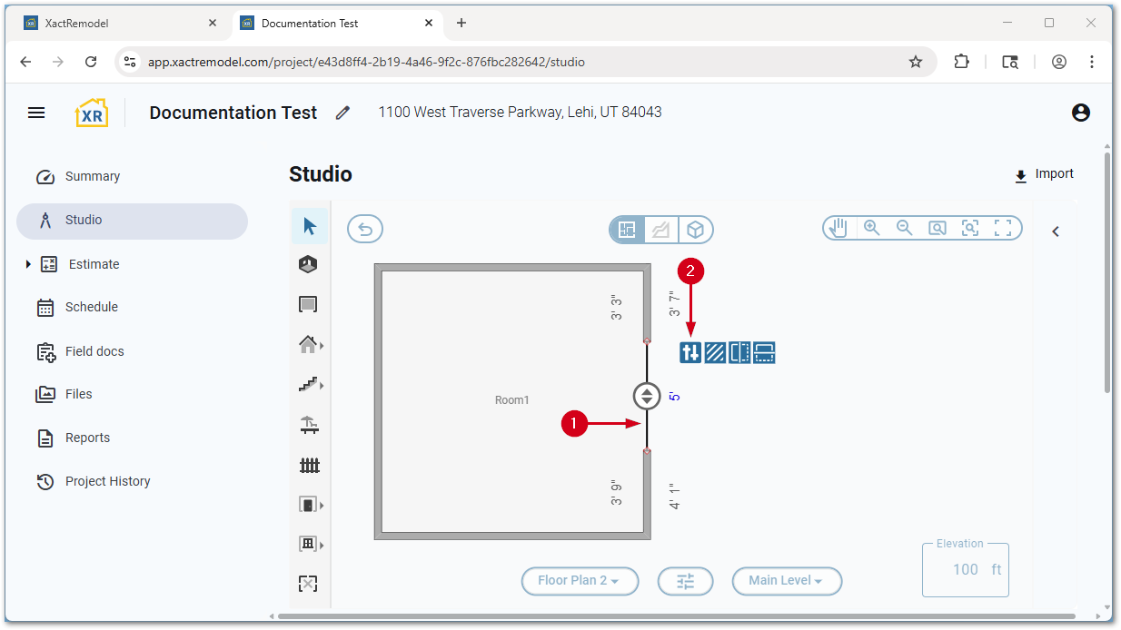Click the zoom in magnifier

(x=872, y=229)
